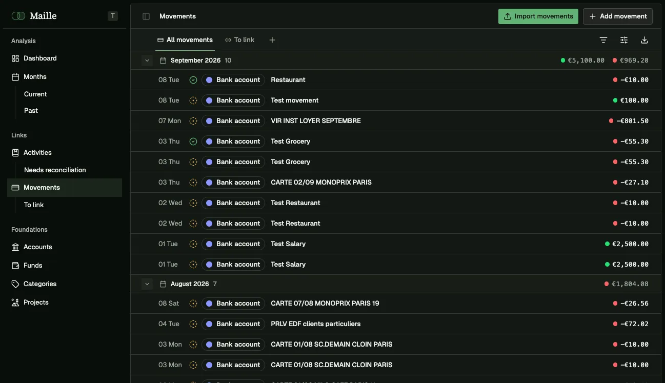Viewport: 665px width, 383px height.
Task: Open Categories in the sidebar
Action: pyautogui.click(x=65, y=284)
